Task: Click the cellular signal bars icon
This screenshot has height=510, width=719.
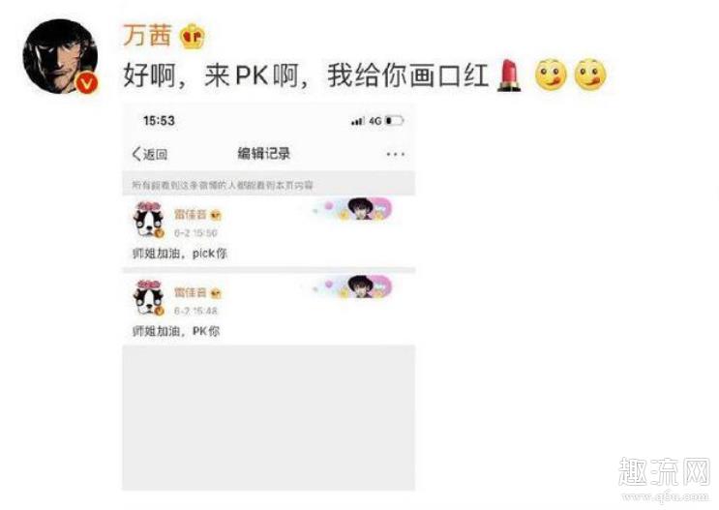Action: pyautogui.click(x=357, y=121)
